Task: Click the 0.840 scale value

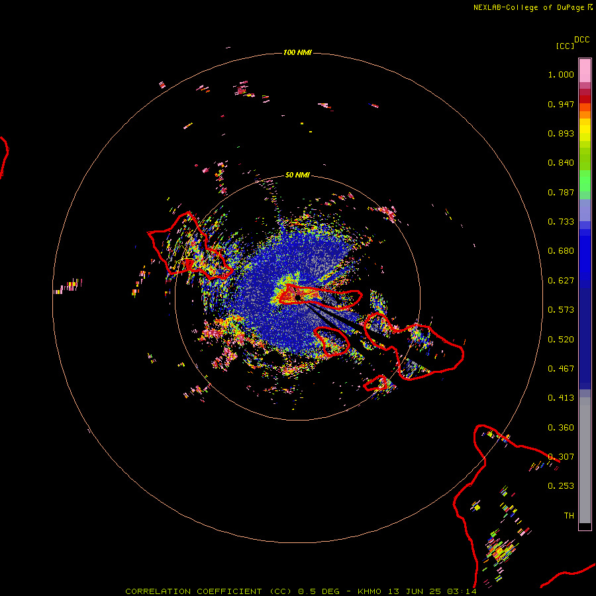Action: (561, 163)
